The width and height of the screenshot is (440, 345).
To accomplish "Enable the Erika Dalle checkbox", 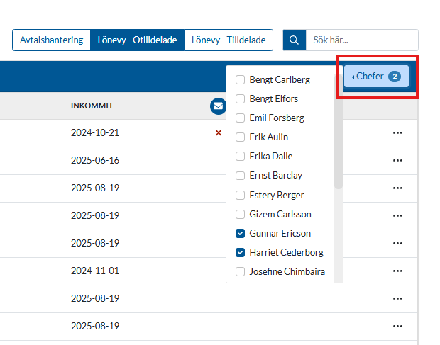I will tap(240, 156).
